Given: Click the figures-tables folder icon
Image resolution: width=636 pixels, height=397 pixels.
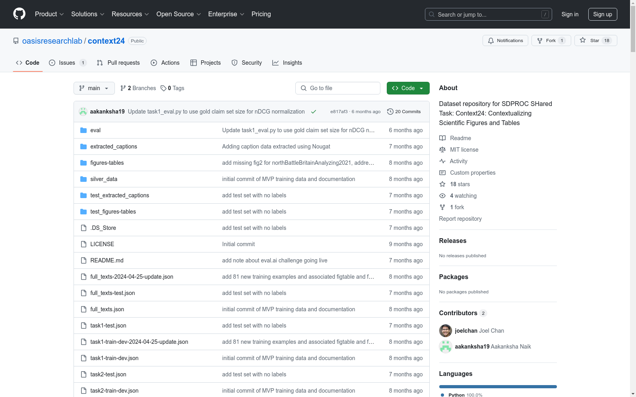Looking at the screenshot, I should [83, 163].
